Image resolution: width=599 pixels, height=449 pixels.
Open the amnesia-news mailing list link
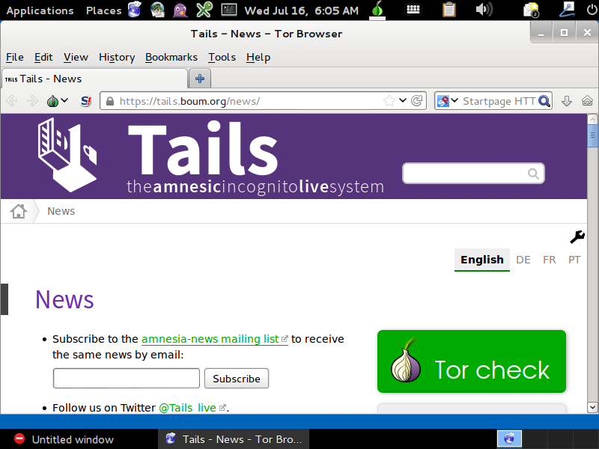point(214,339)
